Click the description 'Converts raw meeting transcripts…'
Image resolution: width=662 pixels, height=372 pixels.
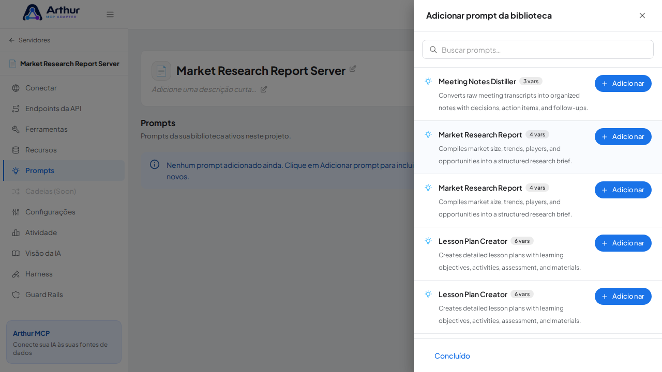point(513,102)
